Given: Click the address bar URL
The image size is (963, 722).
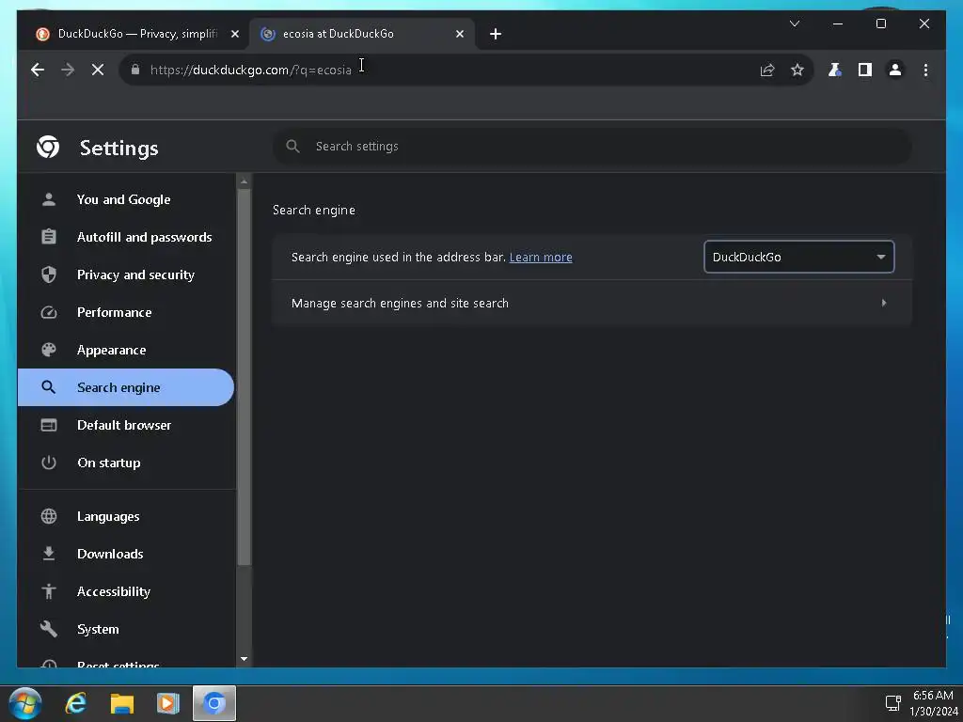Looking at the screenshot, I should pyautogui.click(x=250, y=70).
